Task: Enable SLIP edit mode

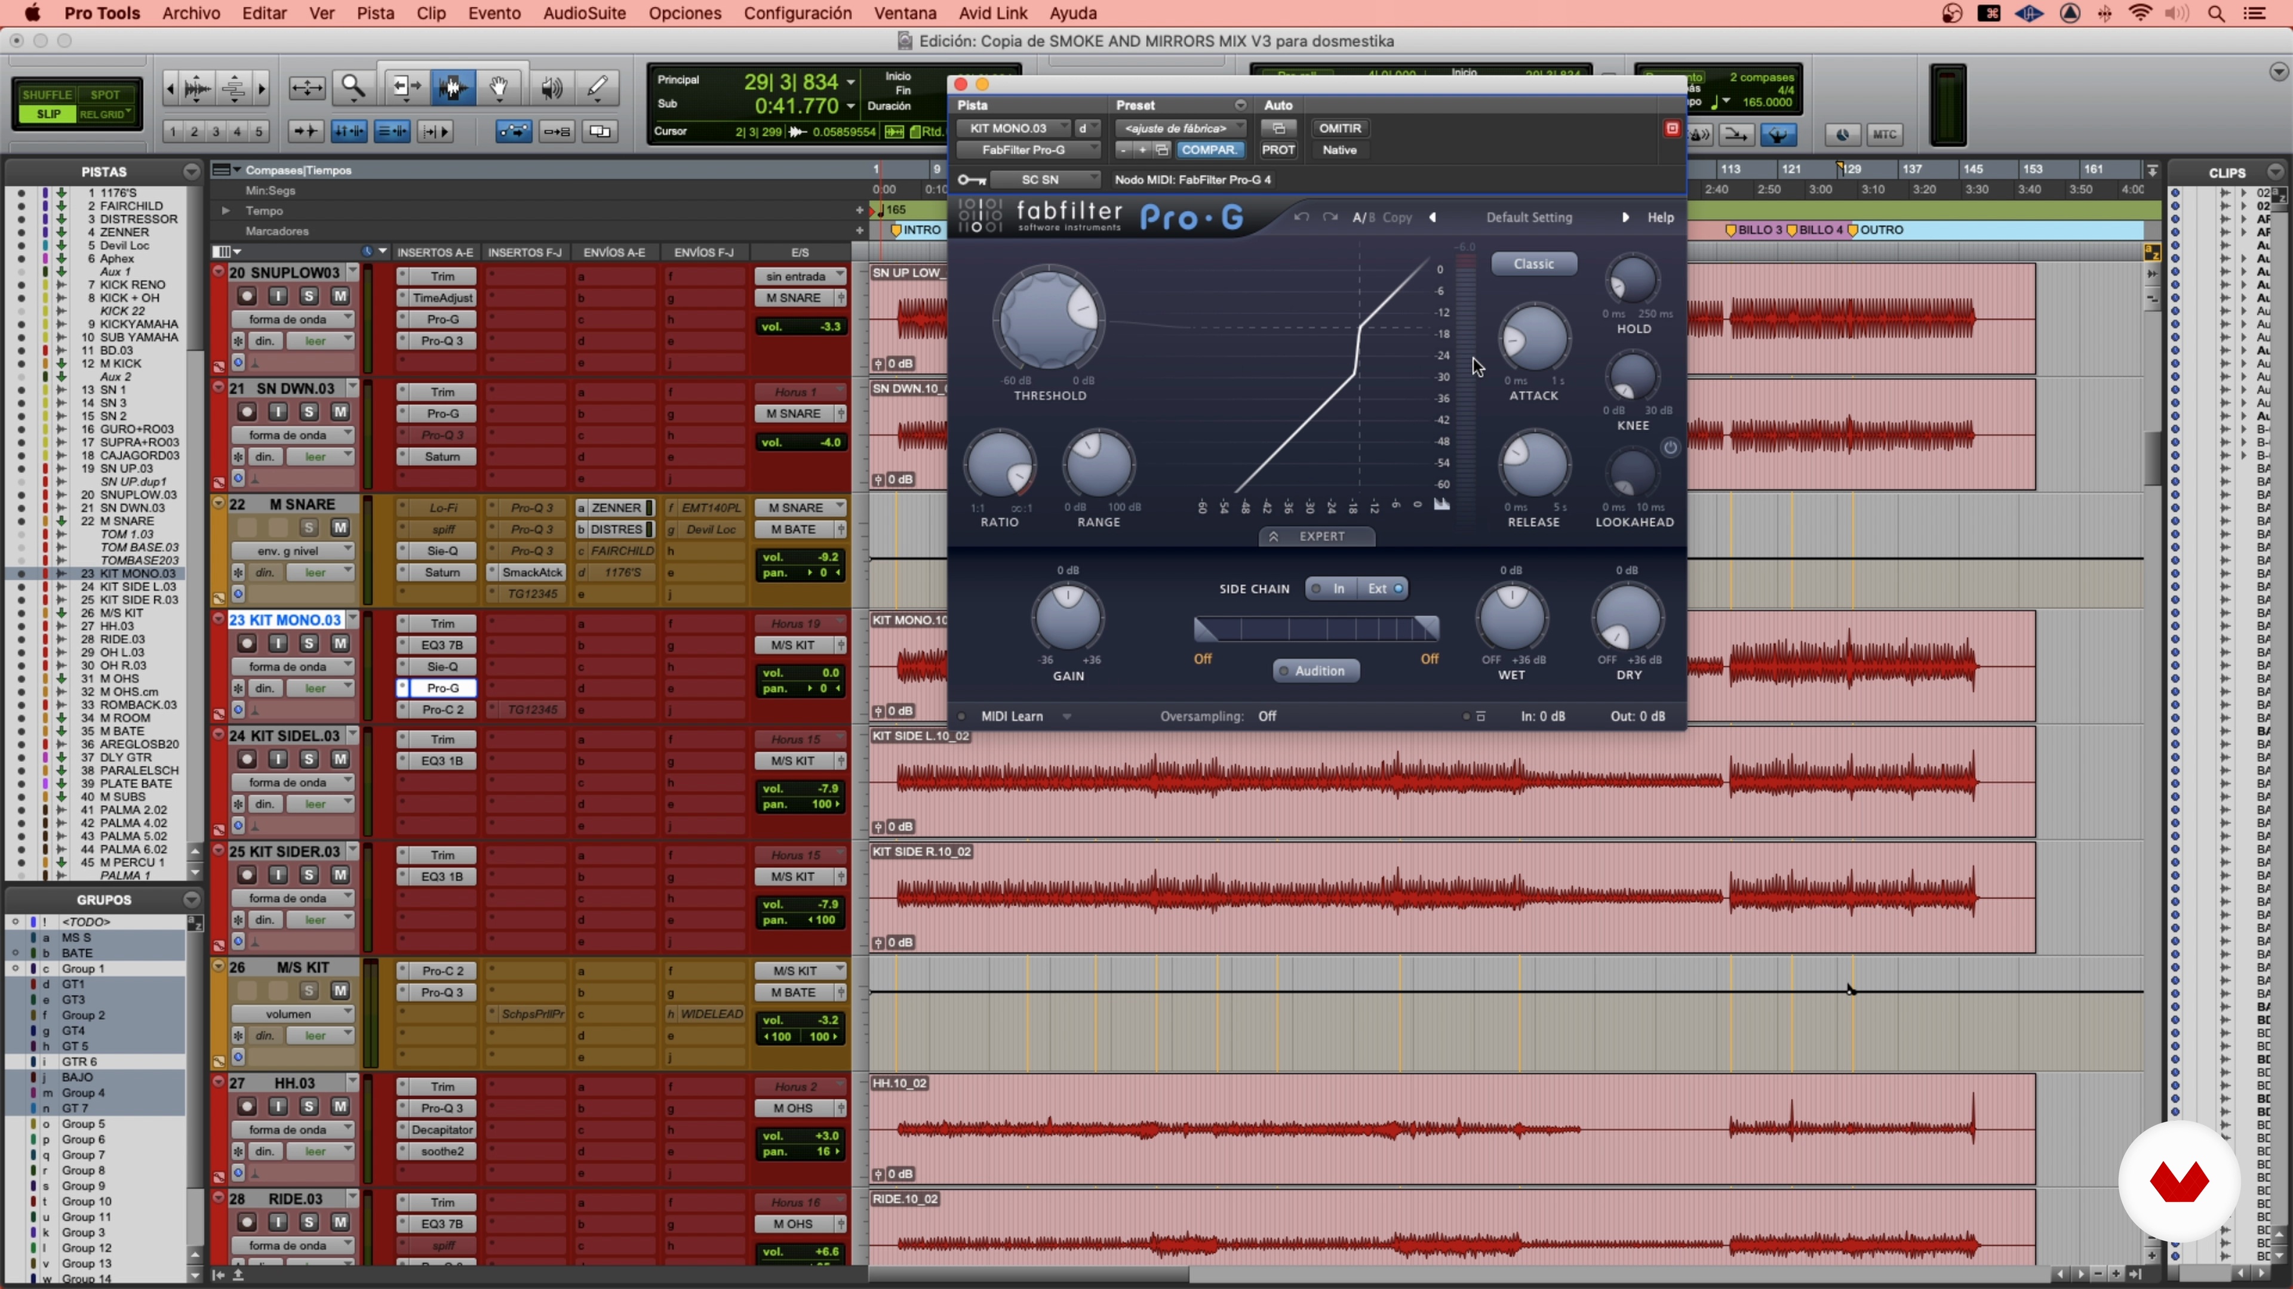Action: [x=48, y=114]
